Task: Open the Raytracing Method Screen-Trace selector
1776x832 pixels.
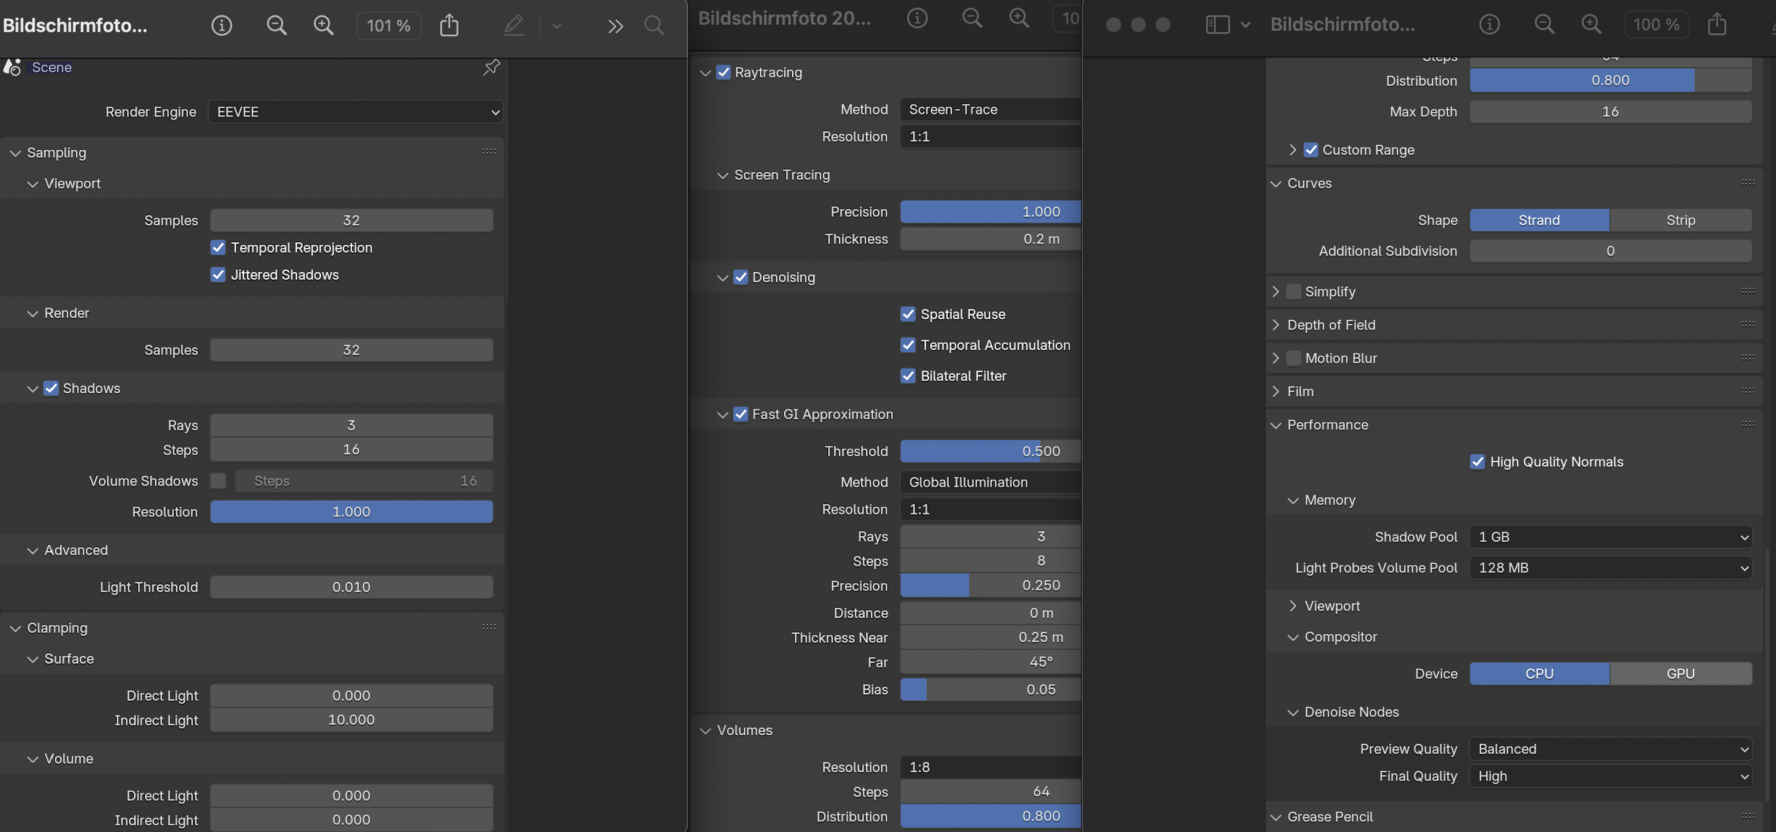Action: [x=991, y=110]
